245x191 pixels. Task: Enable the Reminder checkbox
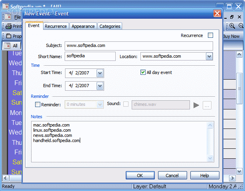38,104
